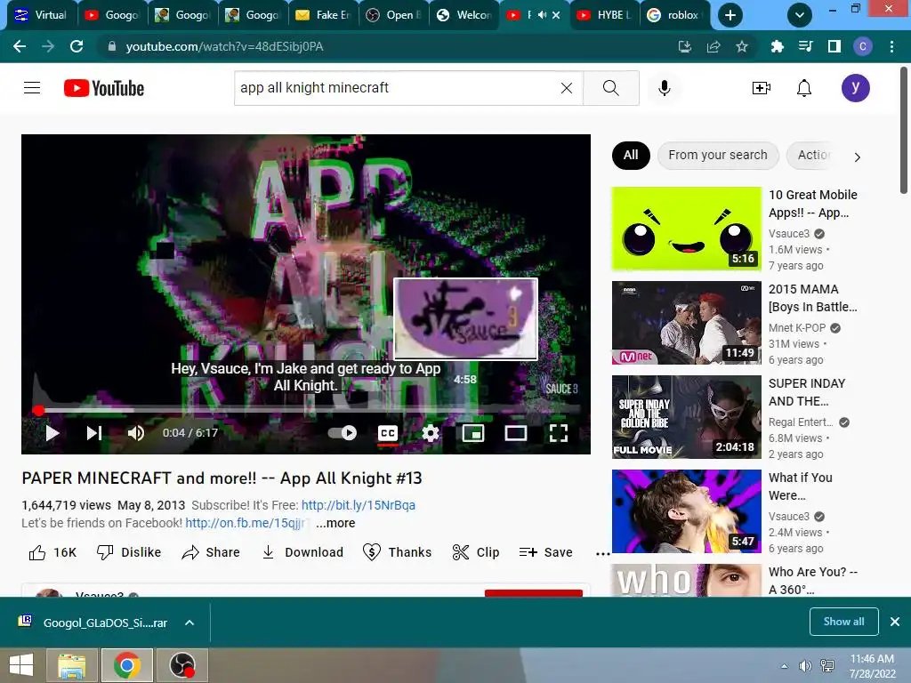Open the purple 'y' account avatar
The width and height of the screenshot is (911, 683).
[855, 88]
